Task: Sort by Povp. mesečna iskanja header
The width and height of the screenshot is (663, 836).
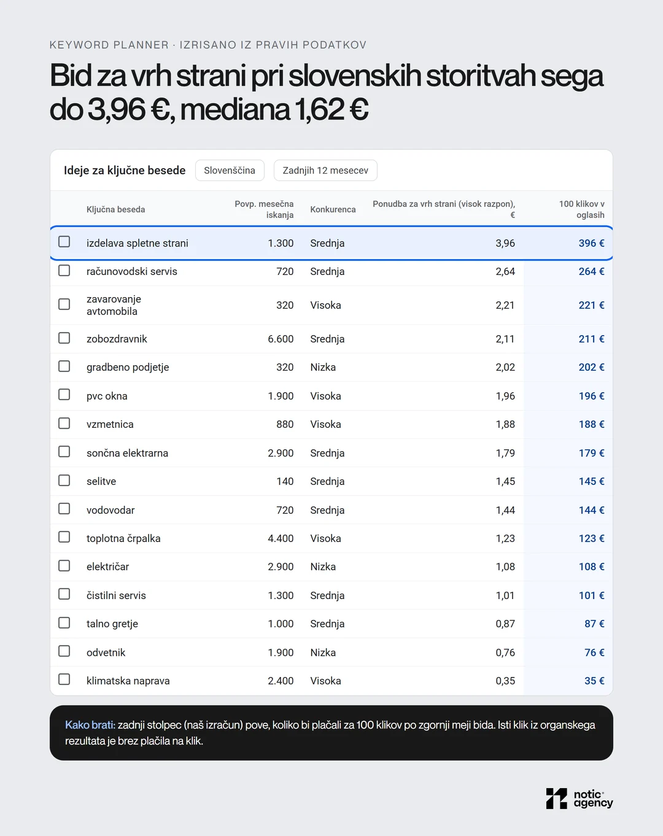Action: [264, 209]
